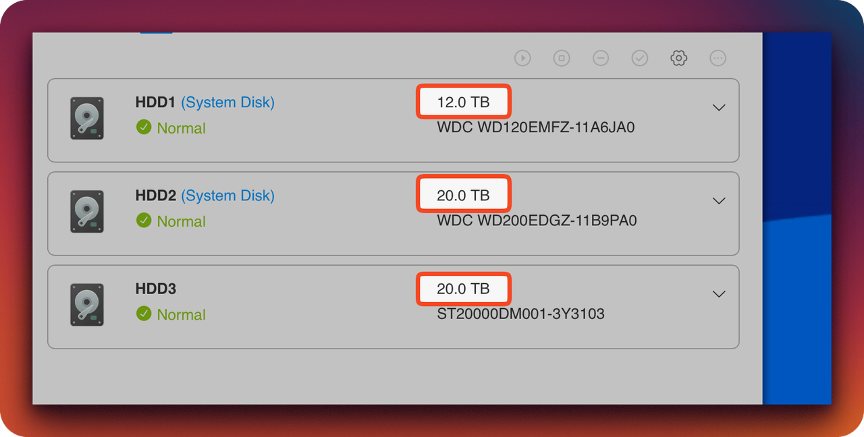Viewport: 864px width, 437px height.
Task: Click the HDD1 Normal status checkmark
Action: 144,127
